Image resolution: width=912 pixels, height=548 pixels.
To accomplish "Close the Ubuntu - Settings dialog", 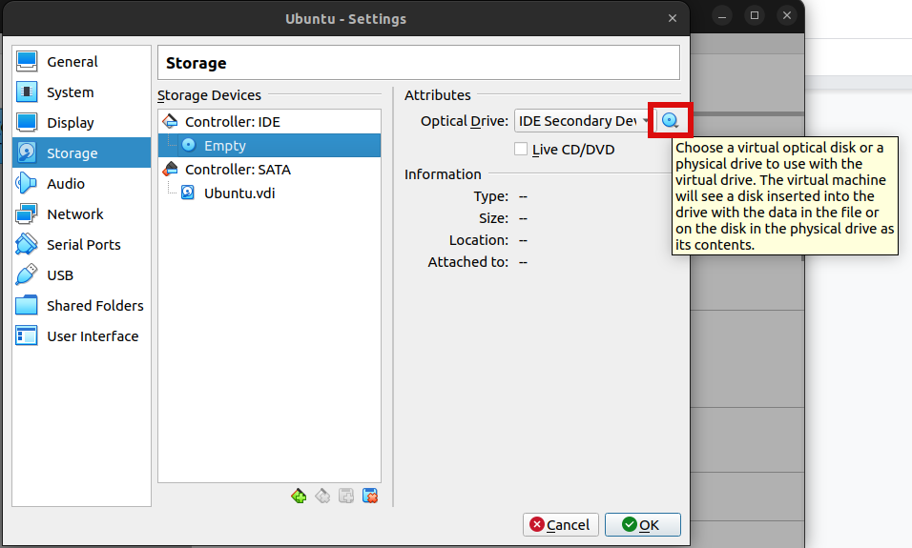I will 673,18.
